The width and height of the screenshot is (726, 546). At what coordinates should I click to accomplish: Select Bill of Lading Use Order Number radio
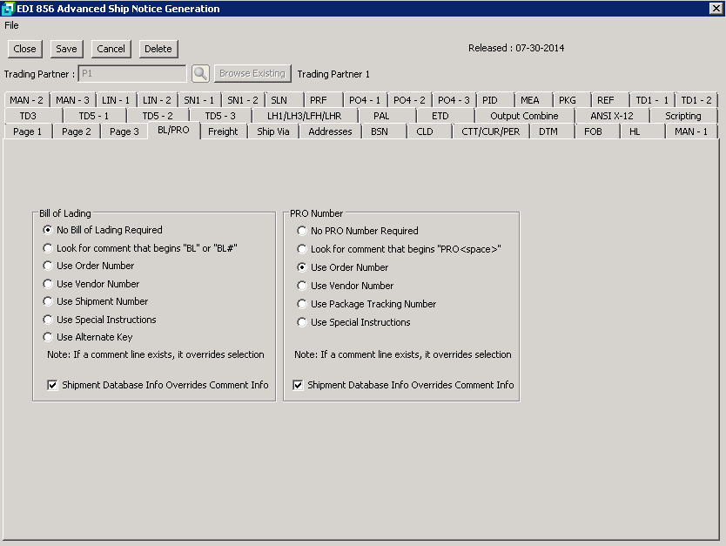pos(48,266)
